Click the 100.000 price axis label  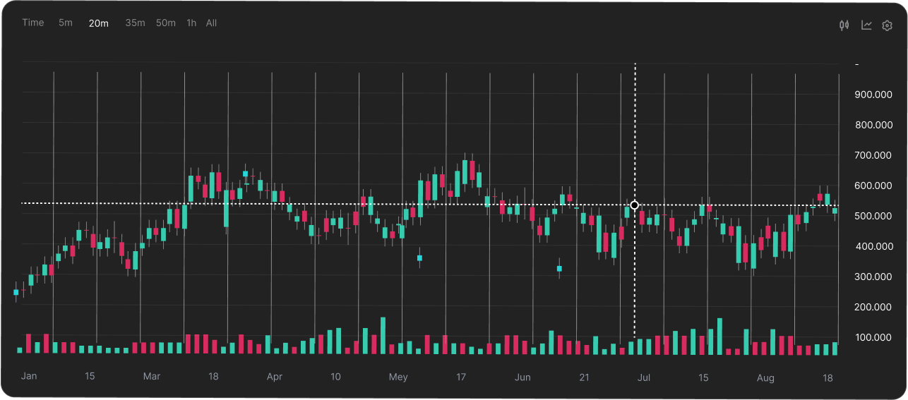(x=873, y=337)
